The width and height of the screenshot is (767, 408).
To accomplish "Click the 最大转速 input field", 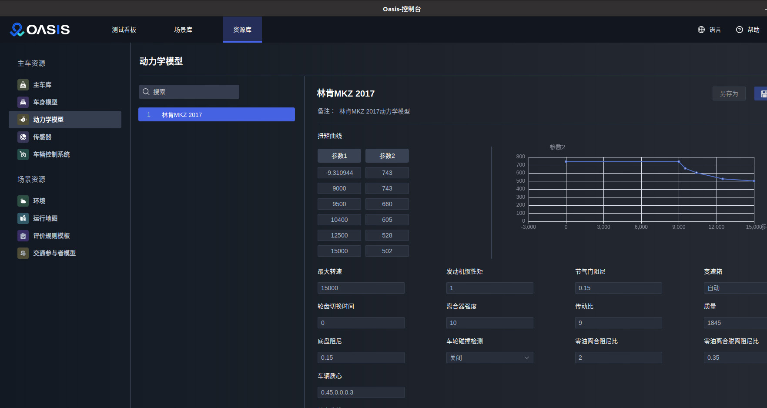I will coord(361,288).
